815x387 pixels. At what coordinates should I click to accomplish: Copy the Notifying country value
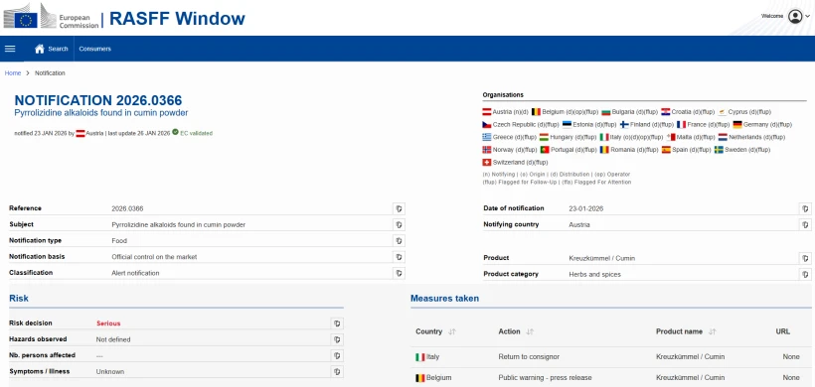pyautogui.click(x=805, y=224)
